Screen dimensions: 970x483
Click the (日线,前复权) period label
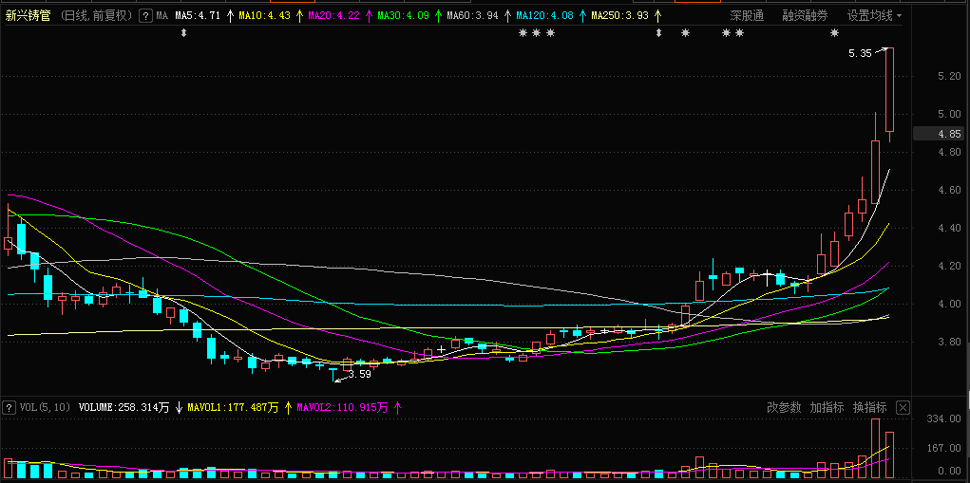98,15
